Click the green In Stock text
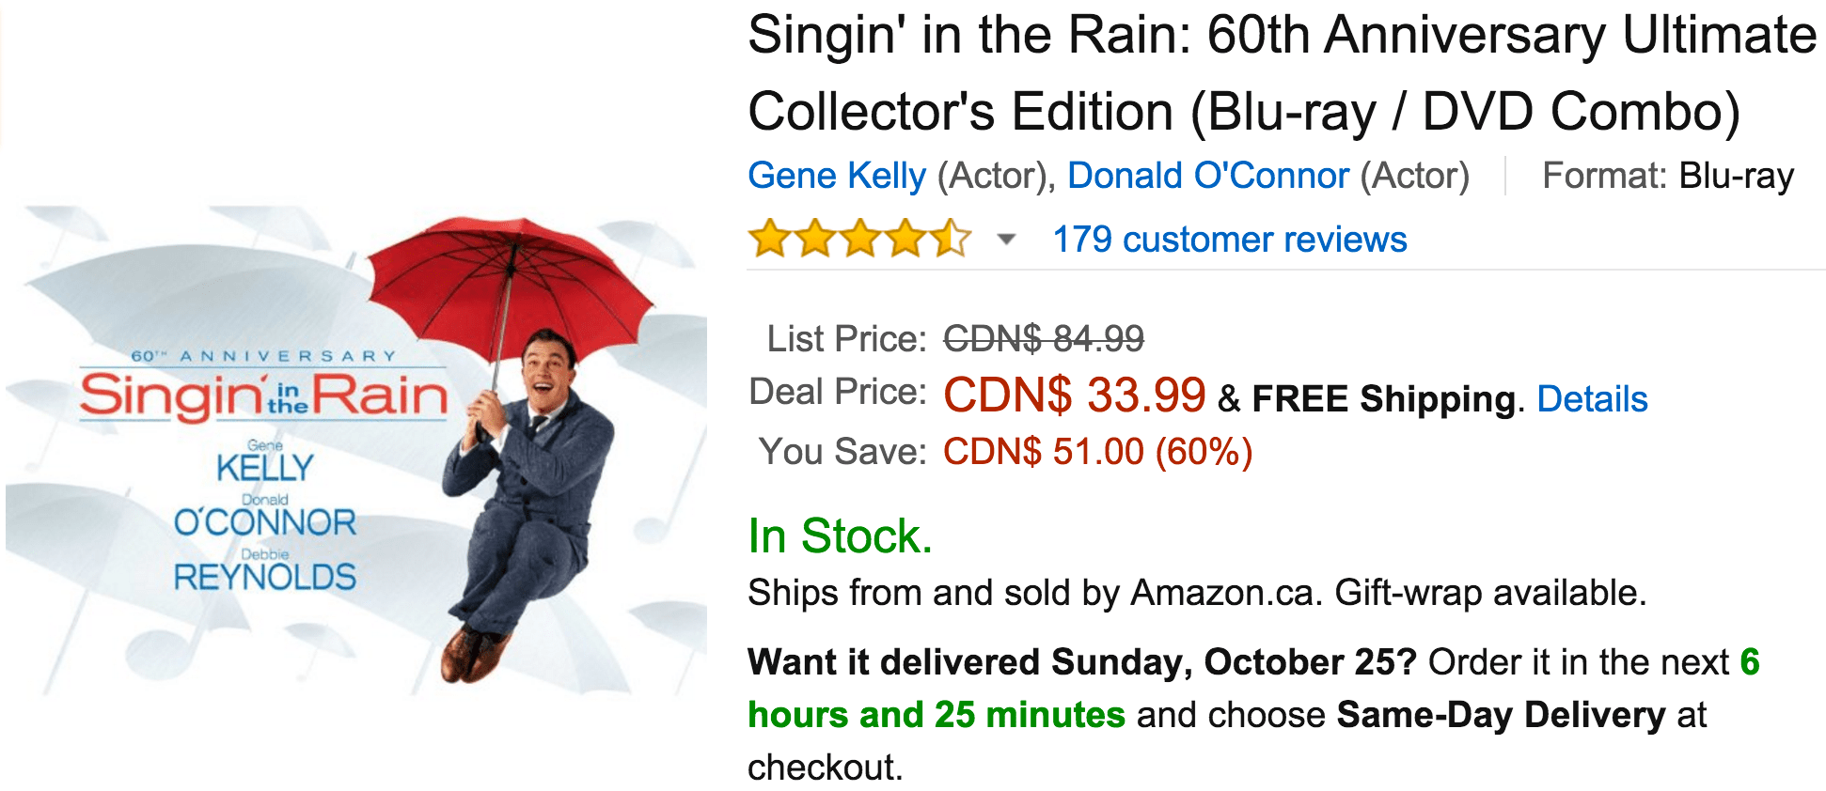The image size is (1826, 791). pyautogui.click(x=840, y=537)
